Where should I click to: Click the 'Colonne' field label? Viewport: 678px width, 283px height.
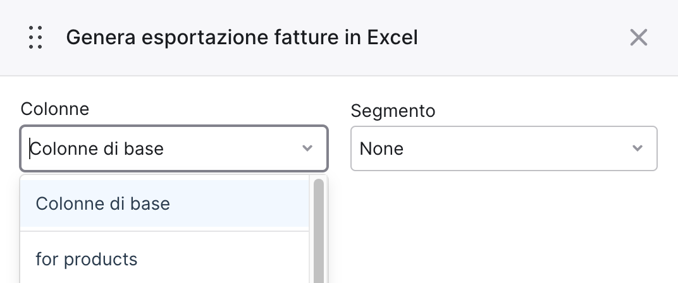[x=54, y=109]
